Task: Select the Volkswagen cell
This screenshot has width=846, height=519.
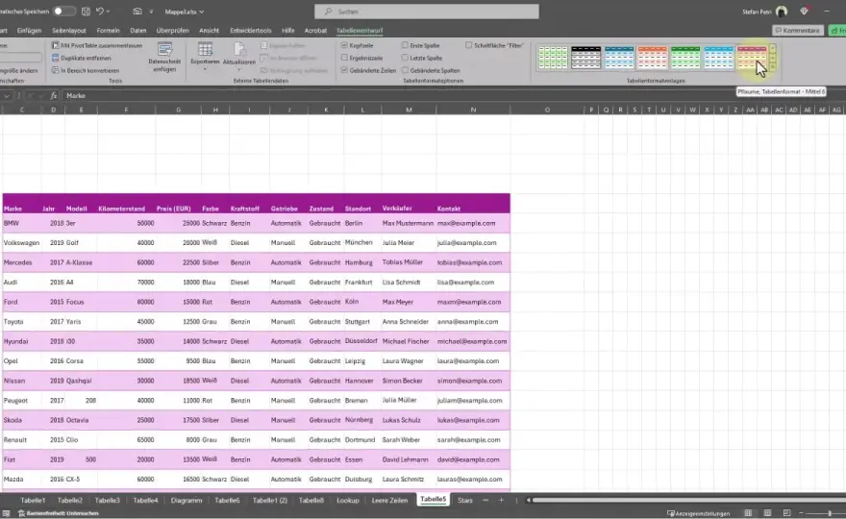Action: 21,243
